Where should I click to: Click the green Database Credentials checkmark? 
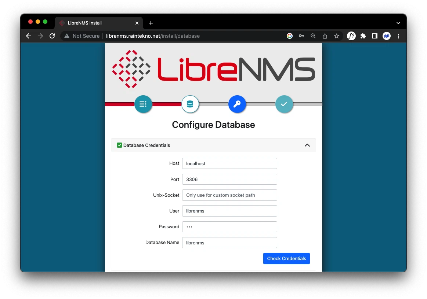(x=119, y=145)
